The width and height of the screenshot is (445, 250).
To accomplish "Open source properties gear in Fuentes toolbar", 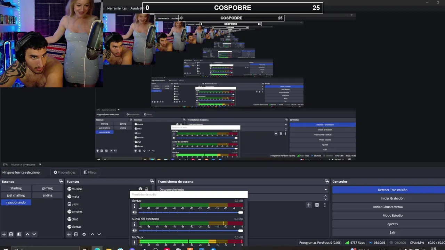I will (x=84, y=234).
